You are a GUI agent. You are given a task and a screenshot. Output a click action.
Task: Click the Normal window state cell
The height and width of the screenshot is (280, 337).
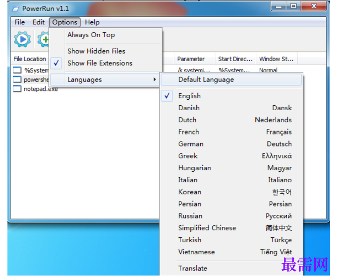(x=268, y=70)
